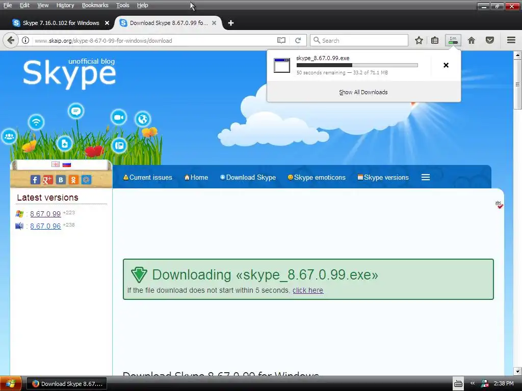Open site information icon in address bar
The height and width of the screenshot is (391, 522).
(x=25, y=41)
